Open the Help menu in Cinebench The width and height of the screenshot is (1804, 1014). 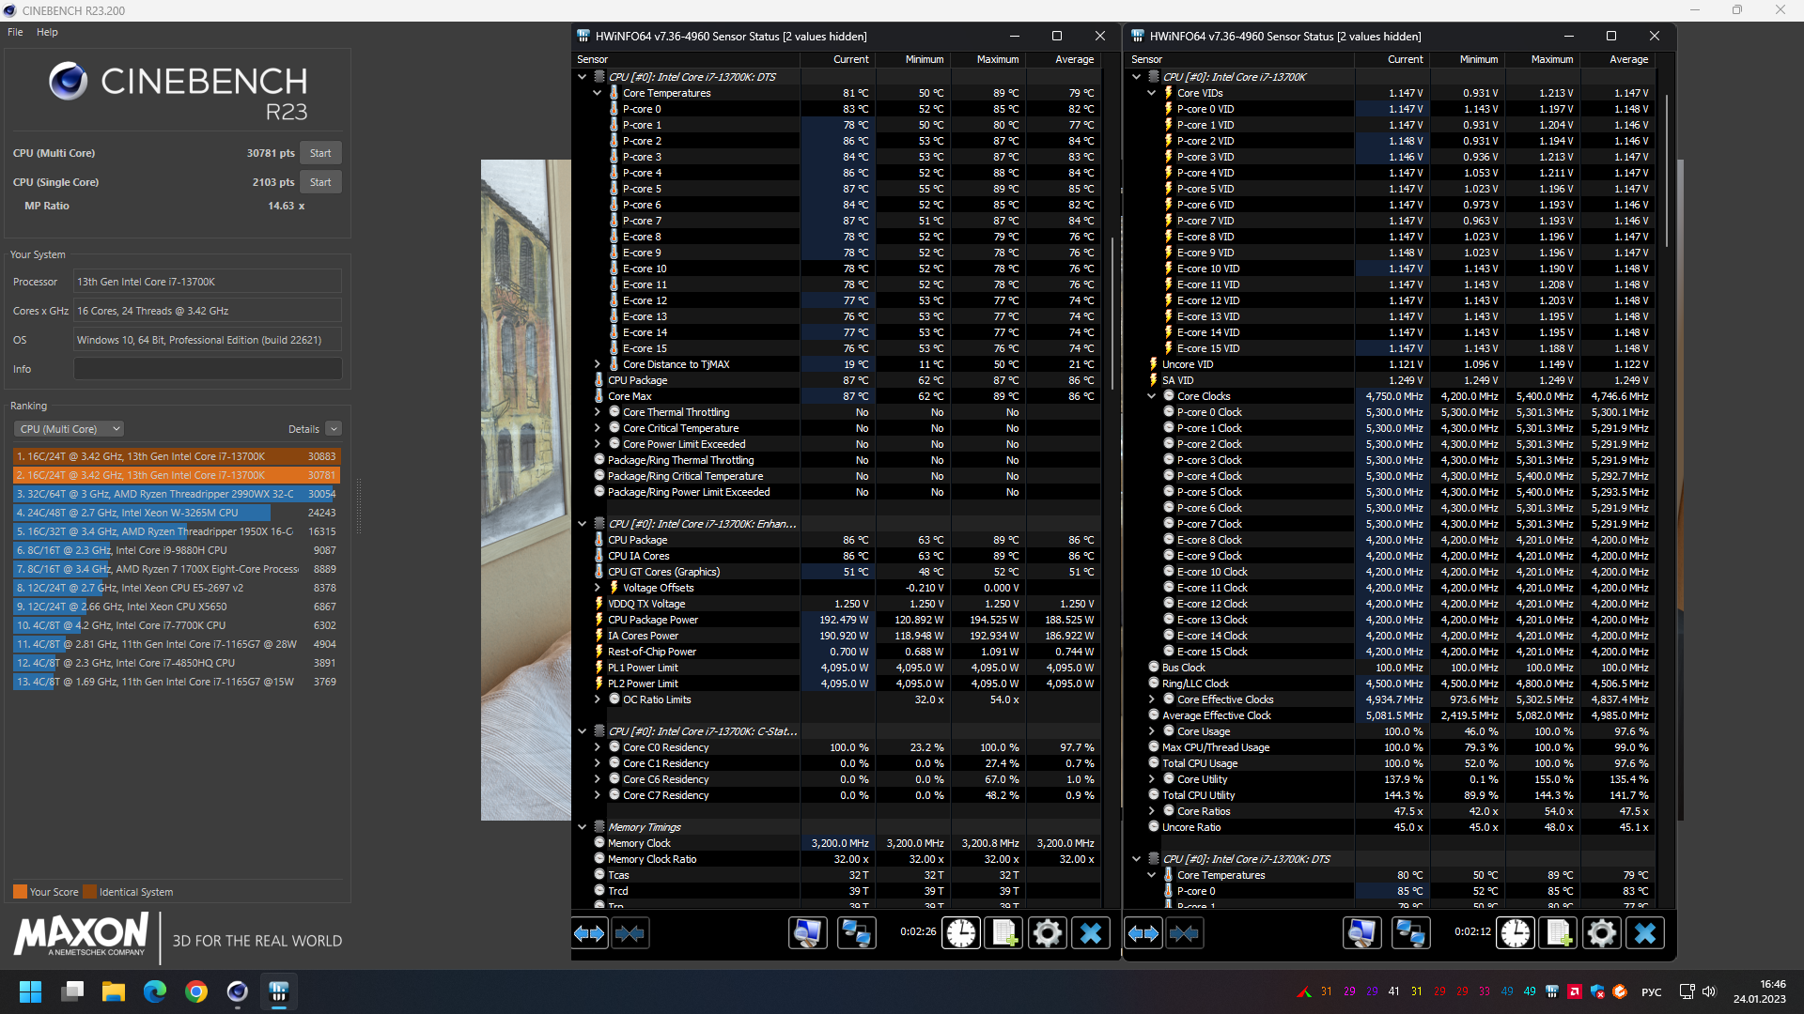[x=47, y=32]
